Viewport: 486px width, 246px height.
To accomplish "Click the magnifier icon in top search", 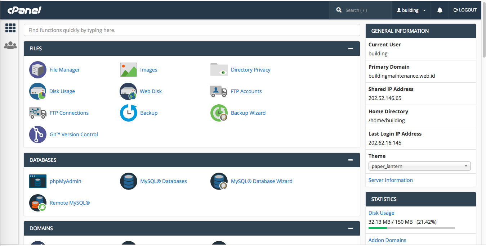I will [x=339, y=10].
